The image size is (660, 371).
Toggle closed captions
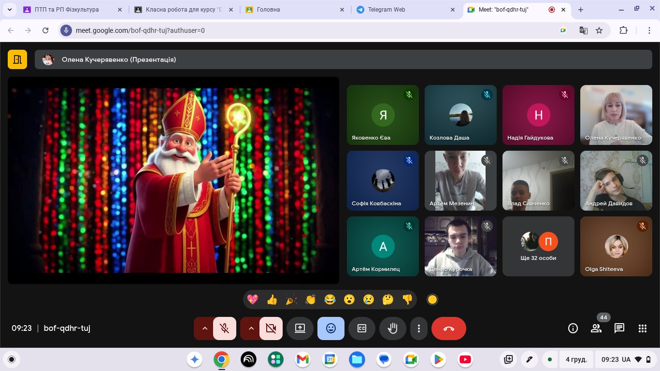pyautogui.click(x=362, y=328)
